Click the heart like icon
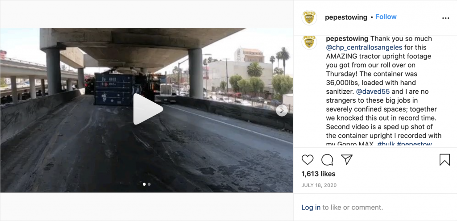This screenshot has height=221, width=457. pos(307,160)
